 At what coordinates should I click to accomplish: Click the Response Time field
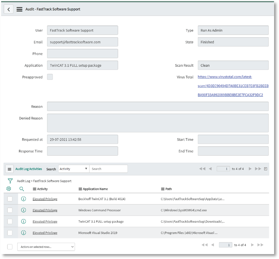pos(82,151)
